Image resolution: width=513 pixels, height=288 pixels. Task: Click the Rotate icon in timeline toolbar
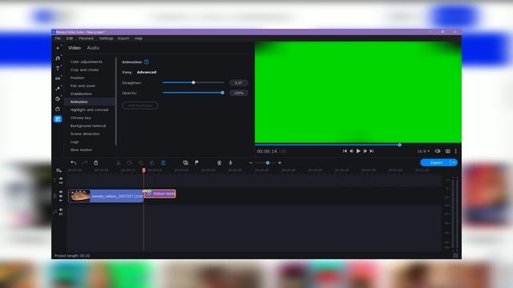click(x=130, y=162)
